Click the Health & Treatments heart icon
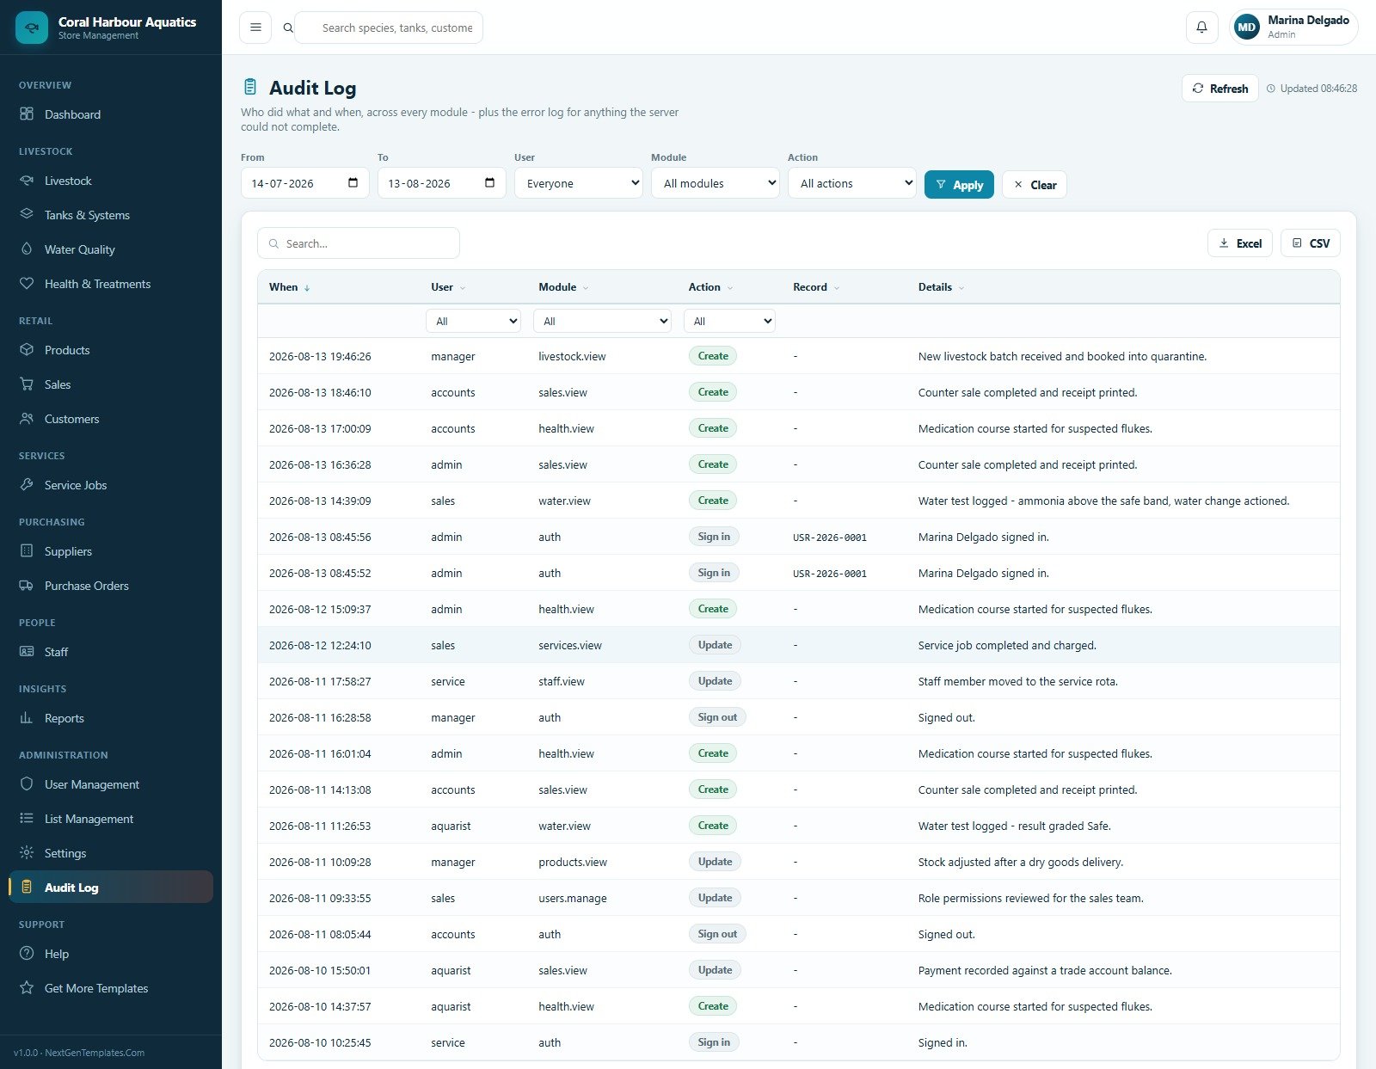Image resolution: width=1376 pixels, height=1069 pixels. click(x=27, y=284)
